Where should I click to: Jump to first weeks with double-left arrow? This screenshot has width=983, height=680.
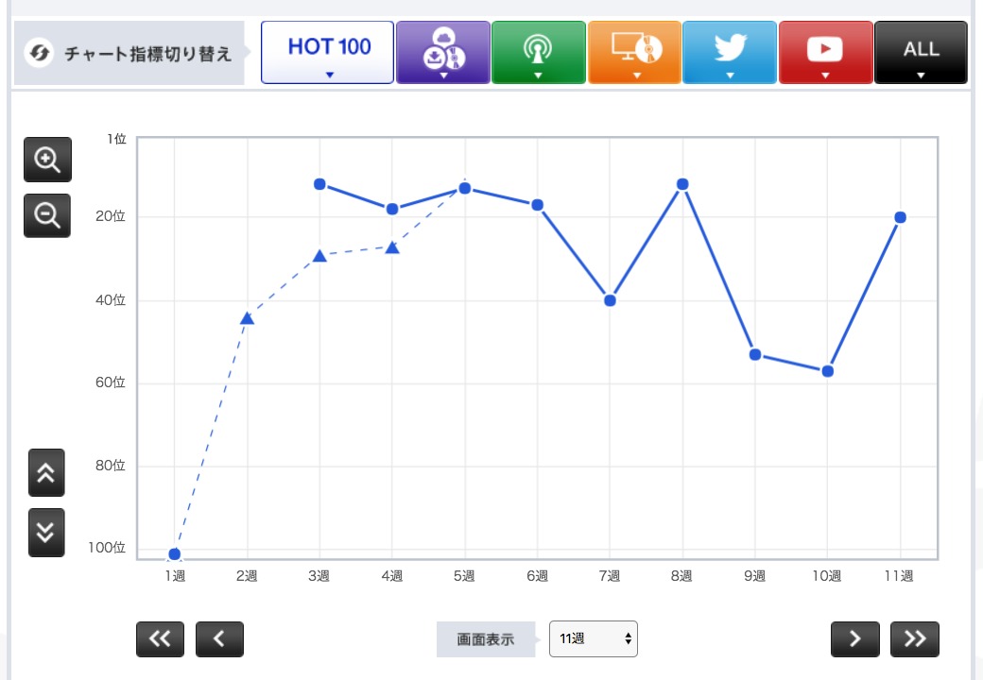pos(160,639)
